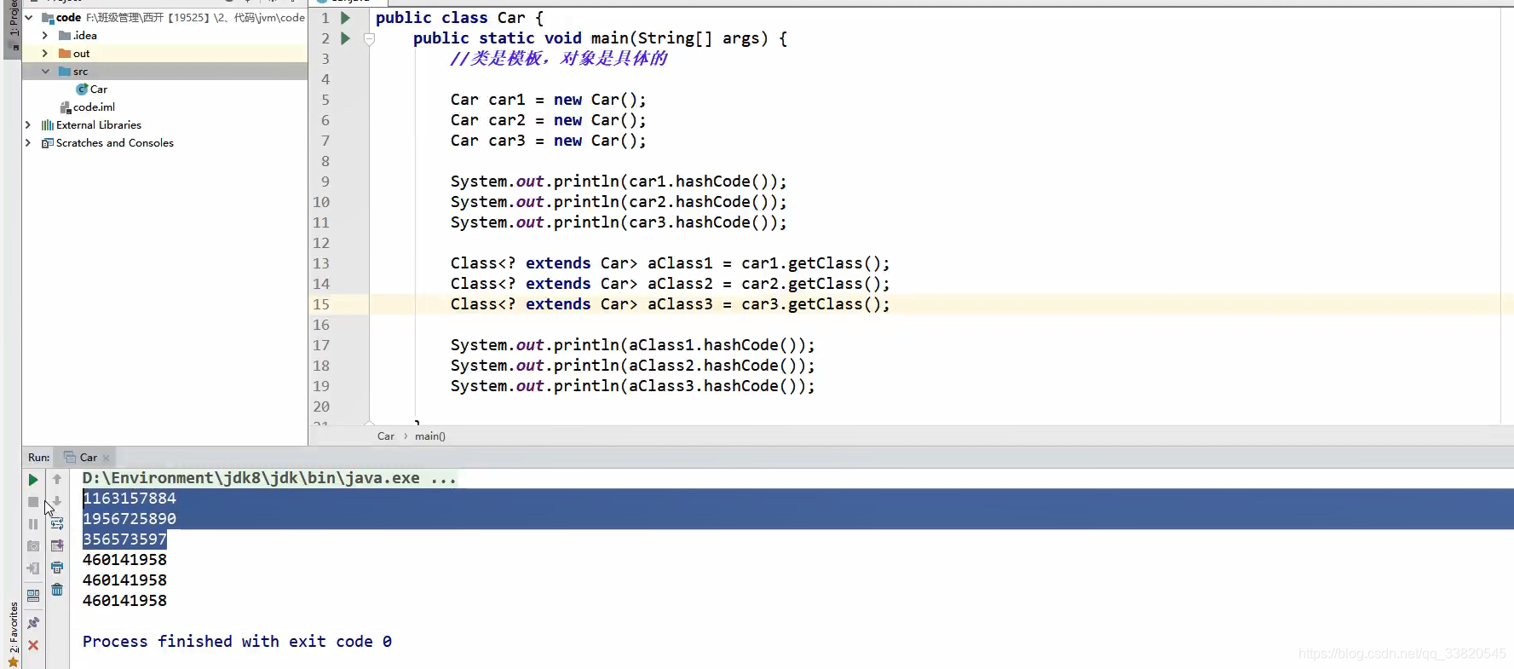The image size is (1514, 669).
Task: Click 'Car car3 = new Car();' on line 7
Action: coord(549,141)
